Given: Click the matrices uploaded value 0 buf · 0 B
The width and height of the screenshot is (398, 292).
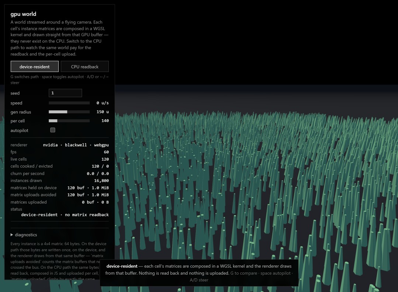Looking at the screenshot, I should tap(95, 202).
